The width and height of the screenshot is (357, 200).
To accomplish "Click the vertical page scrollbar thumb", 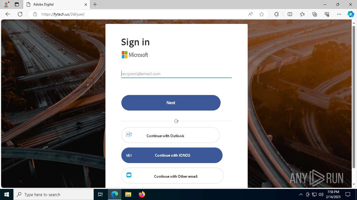I will pos(354,97).
